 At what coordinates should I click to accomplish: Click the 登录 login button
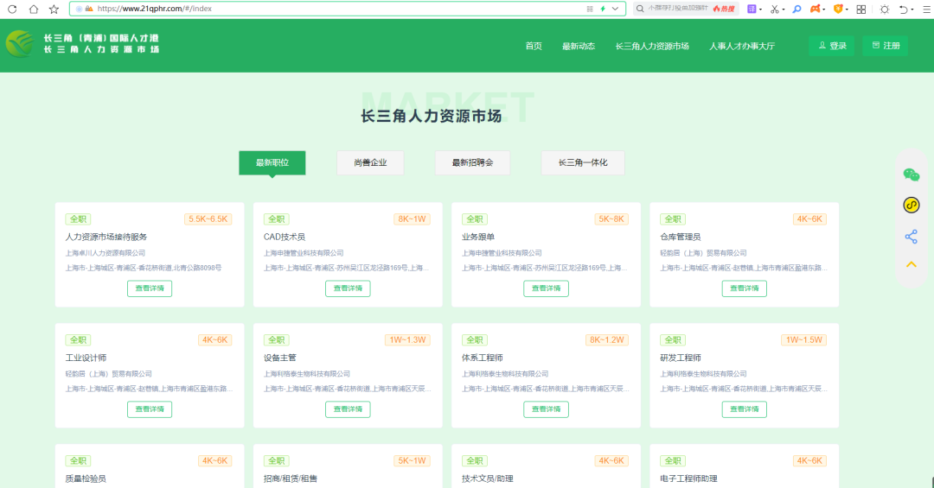point(832,46)
